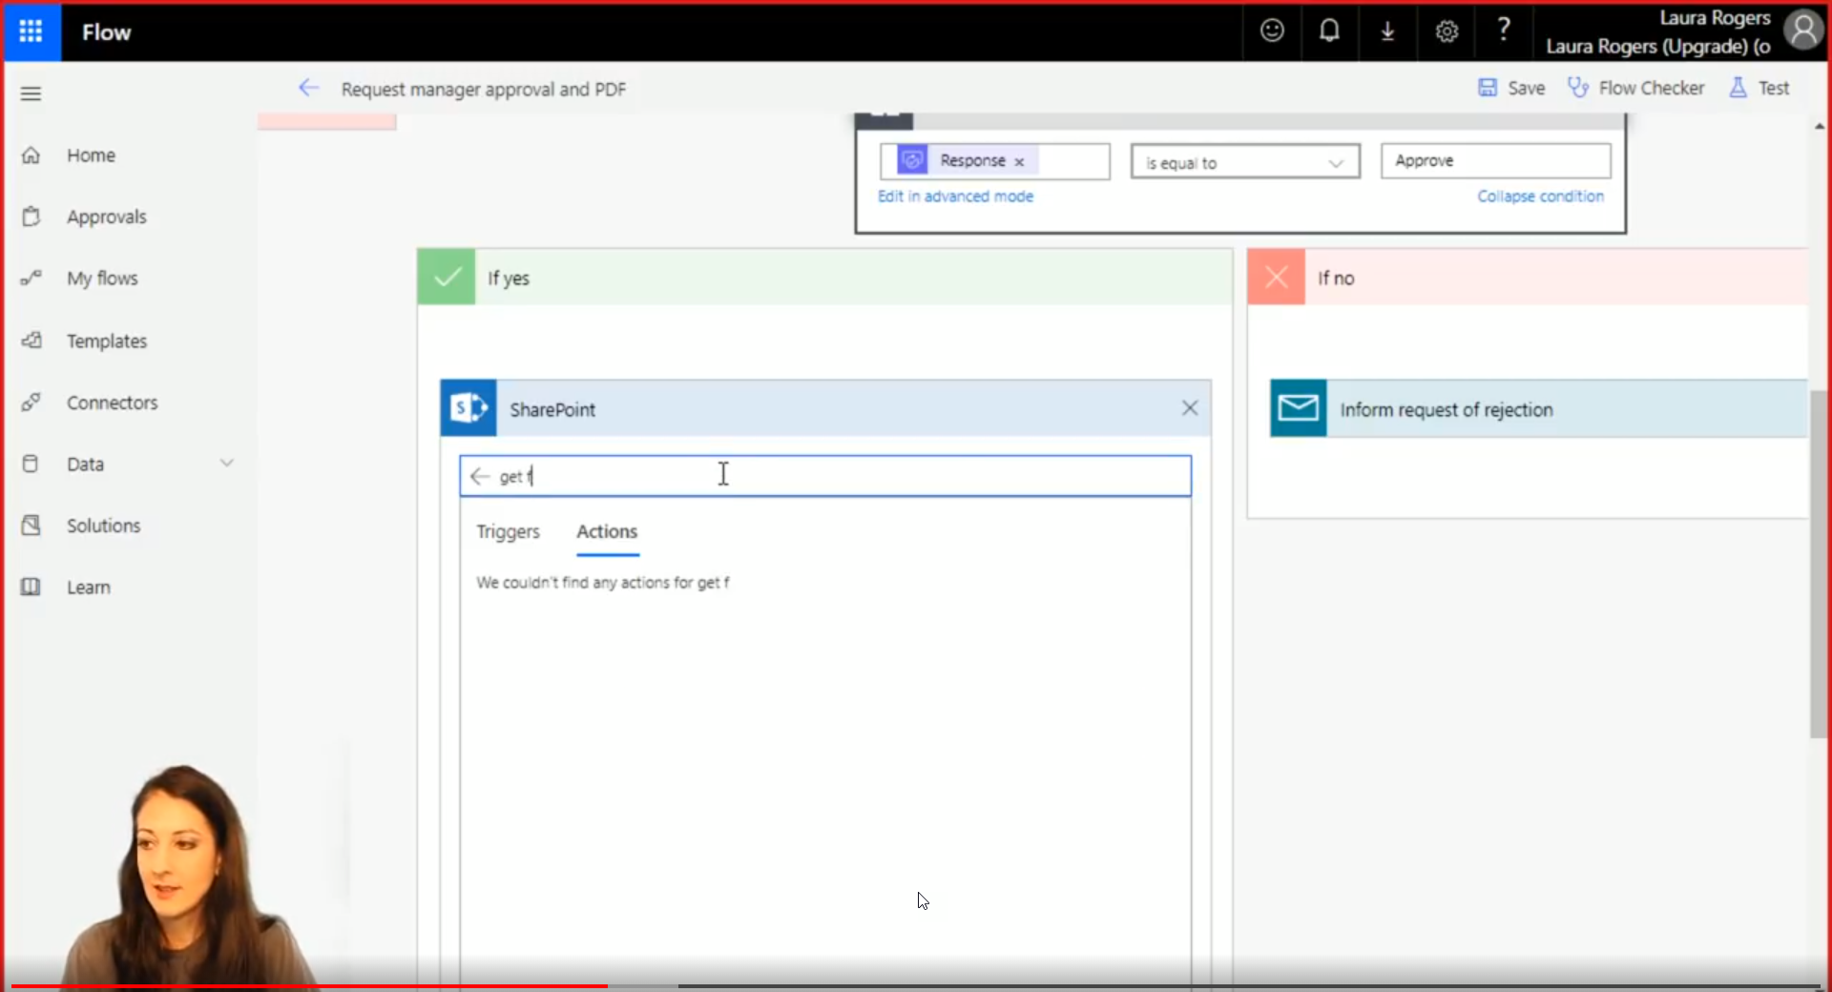Select Approvals in the left sidebar

click(106, 217)
